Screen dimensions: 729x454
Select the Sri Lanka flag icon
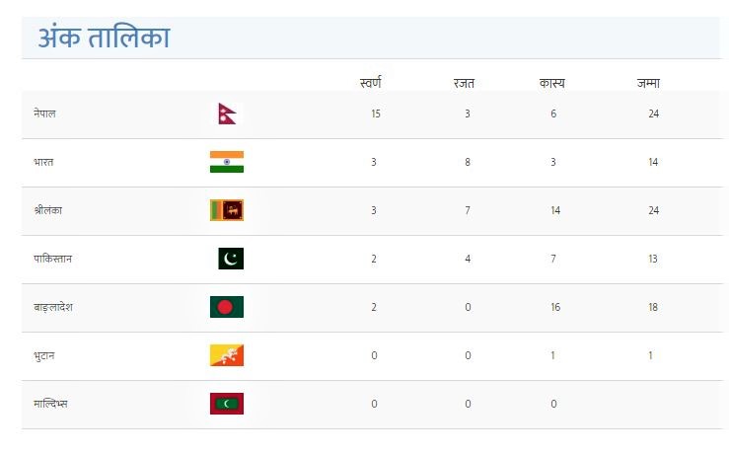coord(227,210)
